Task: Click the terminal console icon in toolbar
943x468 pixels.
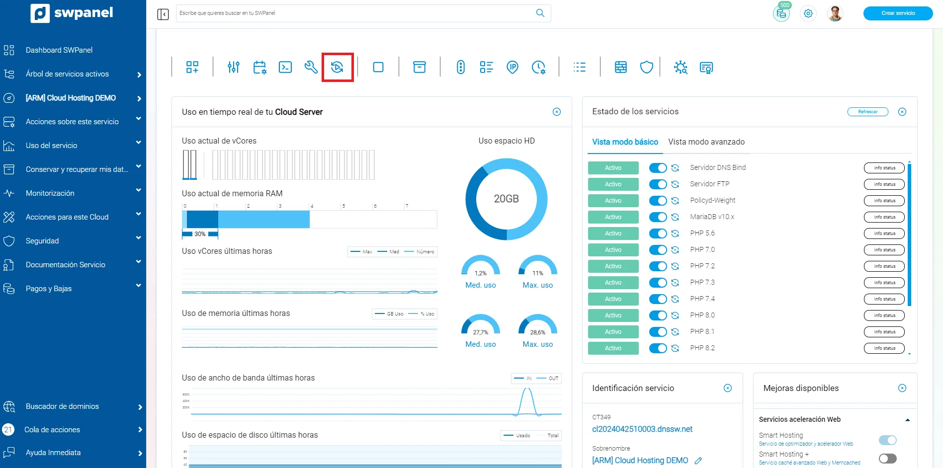Action: tap(285, 67)
